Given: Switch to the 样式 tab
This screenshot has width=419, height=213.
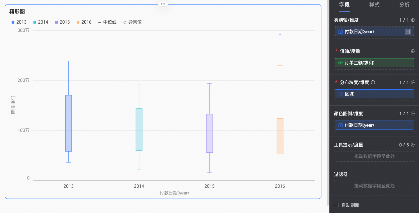Looking at the screenshot, I should click(374, 5).
